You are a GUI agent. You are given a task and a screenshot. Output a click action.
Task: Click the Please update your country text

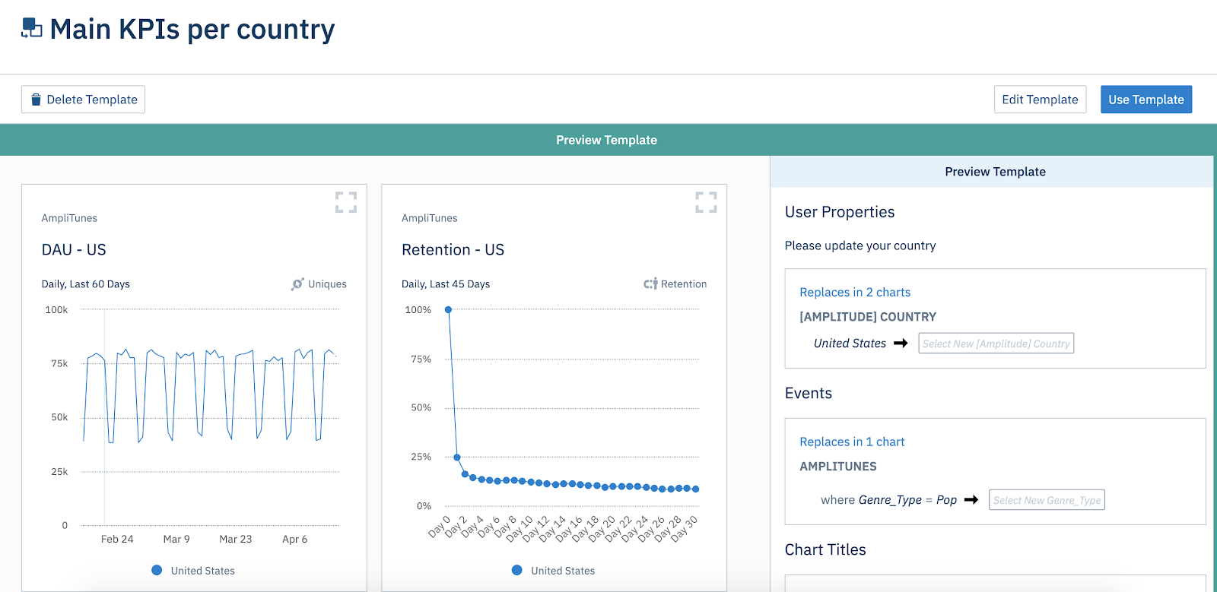(860, 246)
